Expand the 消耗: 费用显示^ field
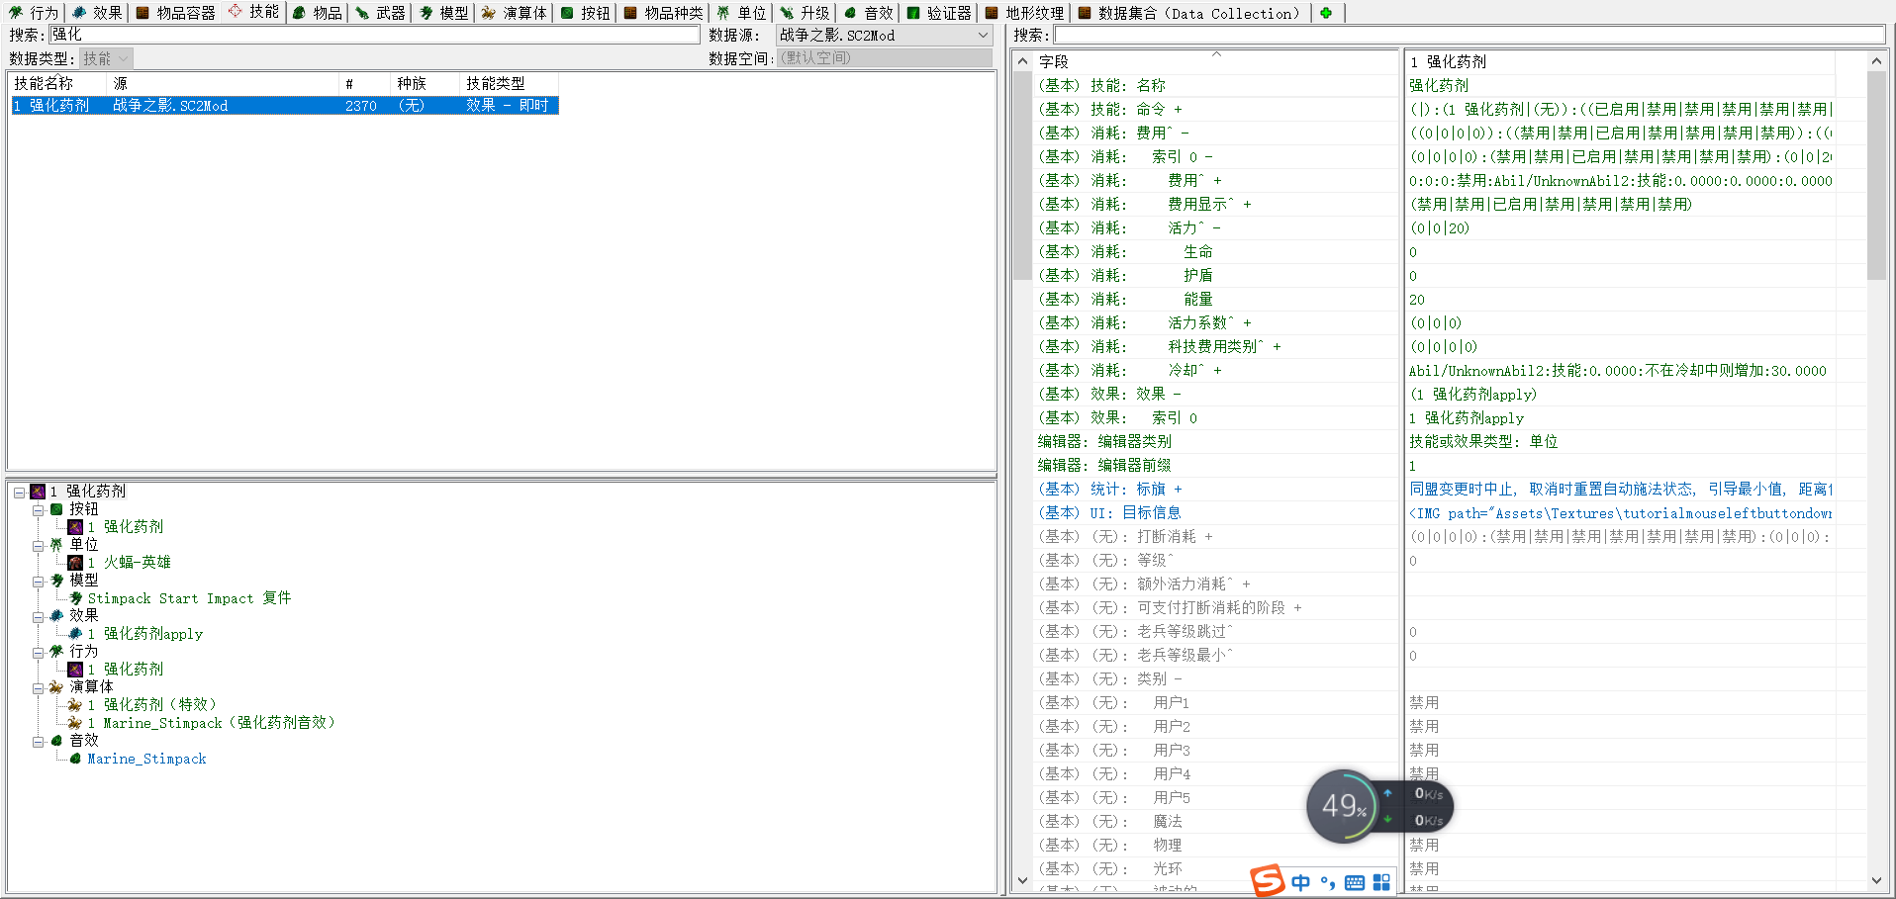Image resolution: width=1896 pixels, height=899 pixels. (1247, 204)
